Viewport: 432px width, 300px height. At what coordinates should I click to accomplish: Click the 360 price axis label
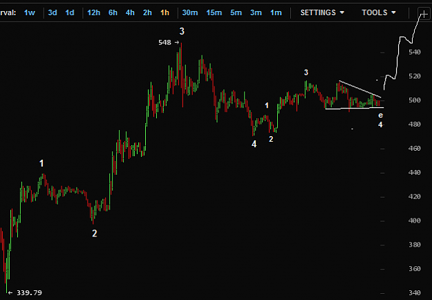(415, 269)
